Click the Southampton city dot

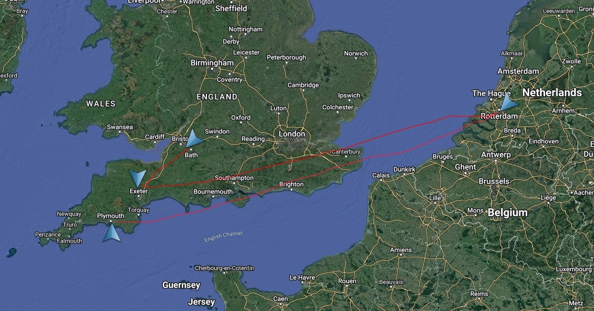pyautogui.click(x=235, y=183)
